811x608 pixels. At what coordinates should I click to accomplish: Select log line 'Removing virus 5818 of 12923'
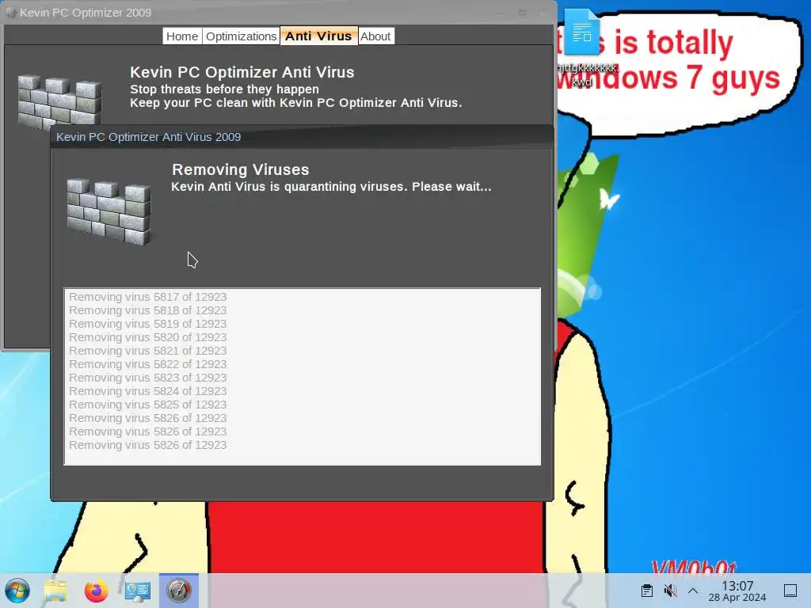click(x=148, y=310)
